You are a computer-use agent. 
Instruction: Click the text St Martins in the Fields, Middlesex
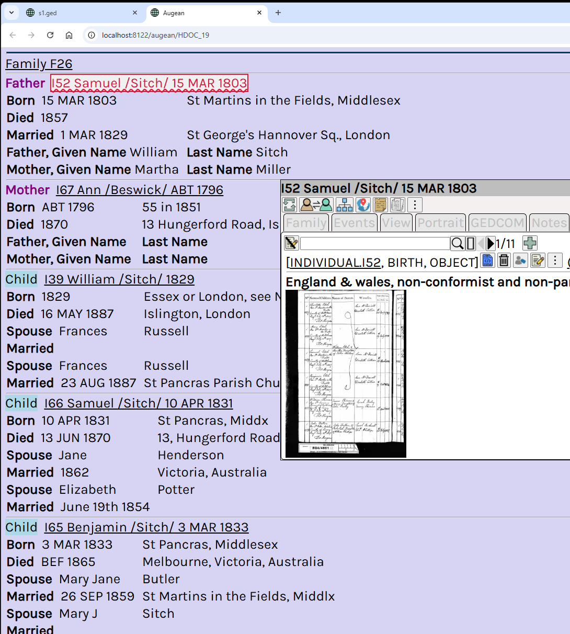coord(294,100)
